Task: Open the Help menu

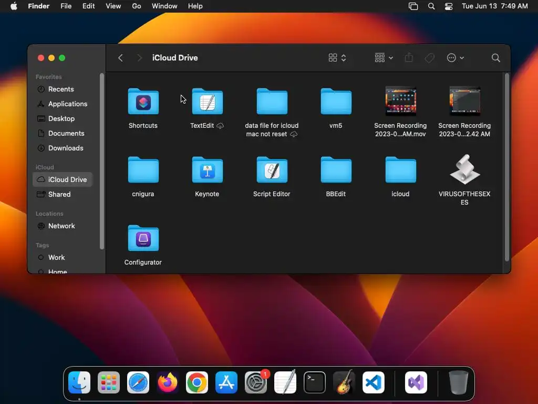Action: (195, 6)
